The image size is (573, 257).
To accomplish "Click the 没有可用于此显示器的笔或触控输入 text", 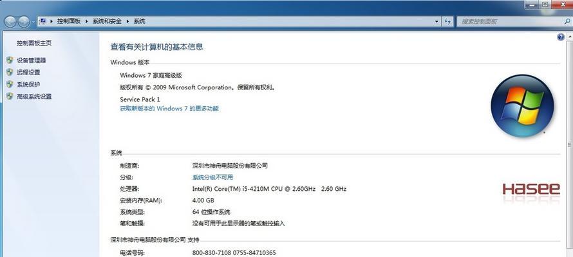I will (x=238, y=224).
